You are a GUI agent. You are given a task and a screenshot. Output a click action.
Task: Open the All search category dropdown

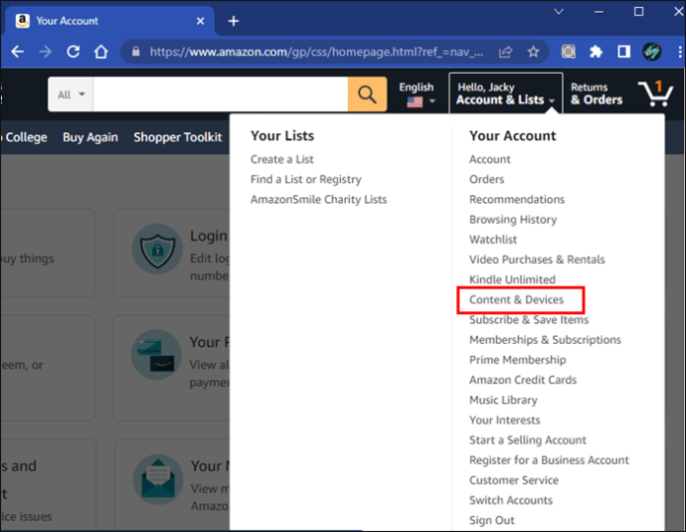coord(71,94)
